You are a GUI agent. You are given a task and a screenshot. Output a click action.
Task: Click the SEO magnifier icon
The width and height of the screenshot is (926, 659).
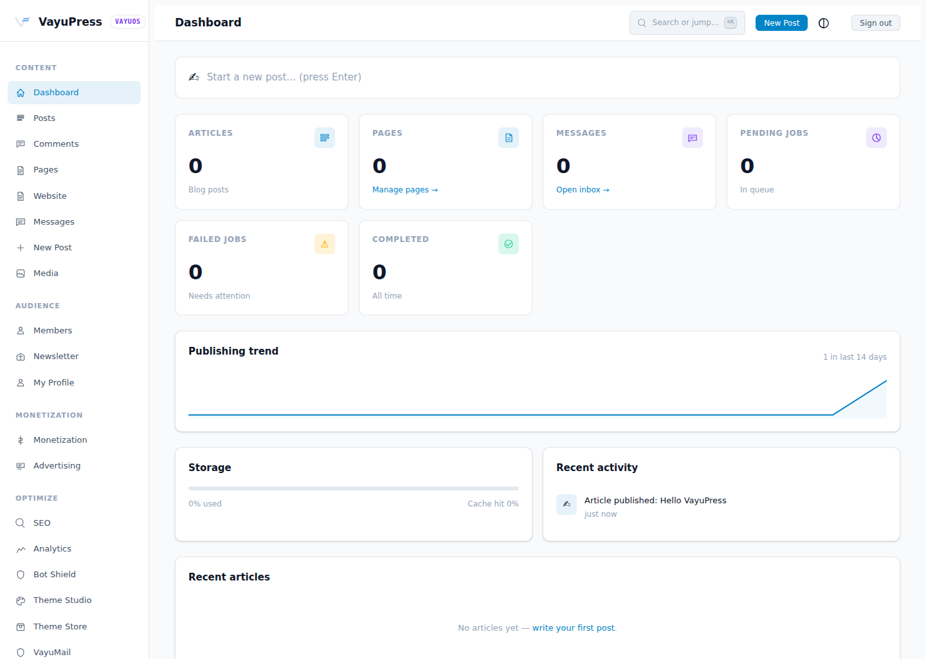pyautogui.click(x=21, y=523)
